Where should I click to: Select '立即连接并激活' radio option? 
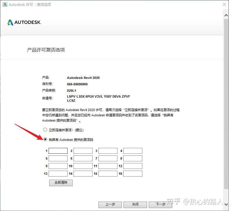(45, 130)
